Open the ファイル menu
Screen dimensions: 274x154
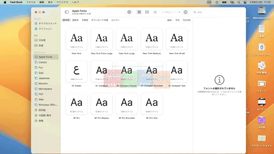coord(31,2)
